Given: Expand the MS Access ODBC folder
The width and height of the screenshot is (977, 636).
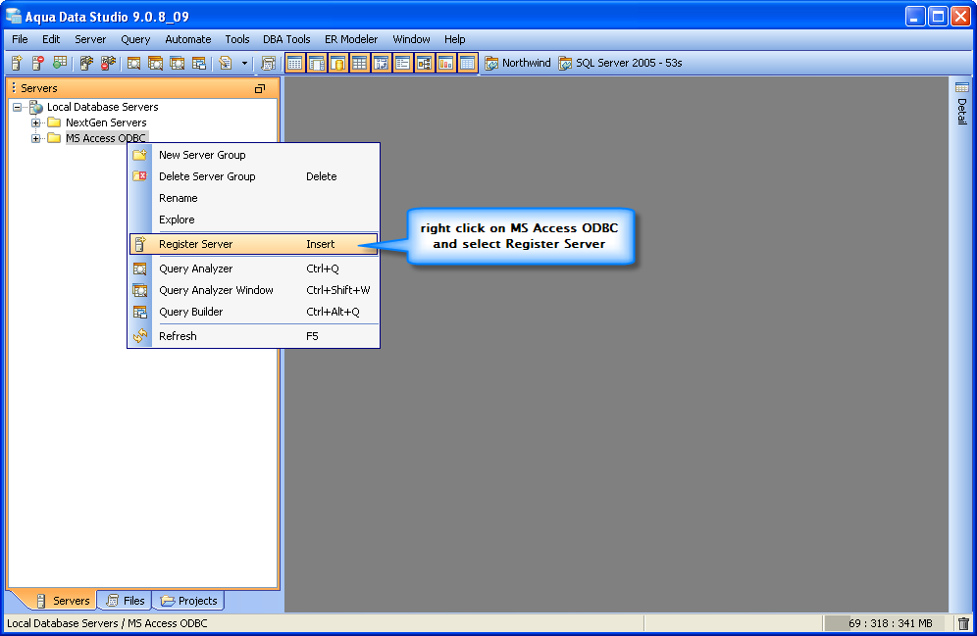Looking at the screenshot, I should coord(35,138).
